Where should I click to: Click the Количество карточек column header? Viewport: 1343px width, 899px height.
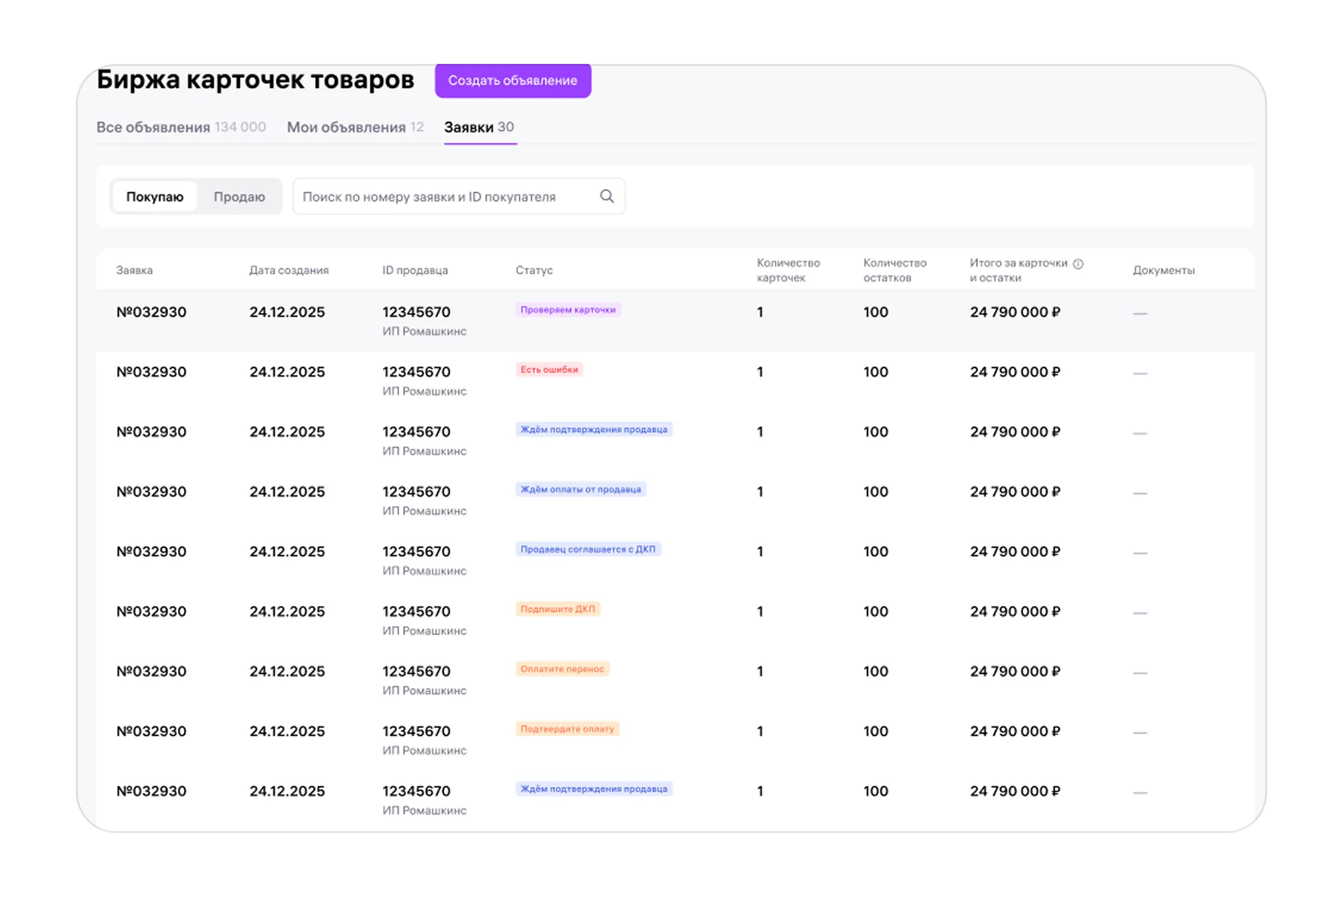(x=788, y=270)
